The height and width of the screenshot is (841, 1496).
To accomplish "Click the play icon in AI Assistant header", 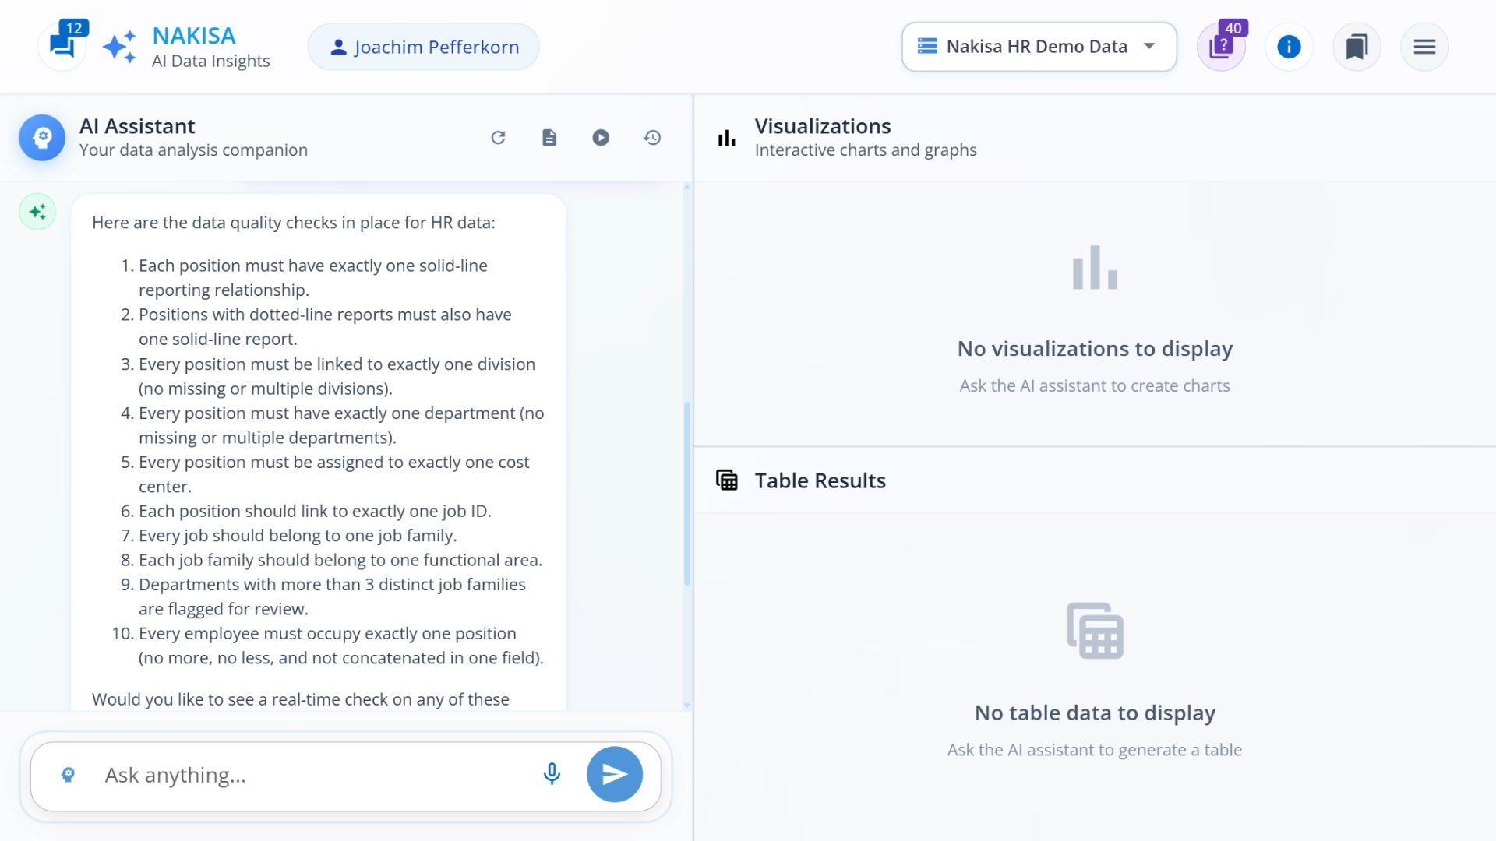I will [x=601, y=137].
